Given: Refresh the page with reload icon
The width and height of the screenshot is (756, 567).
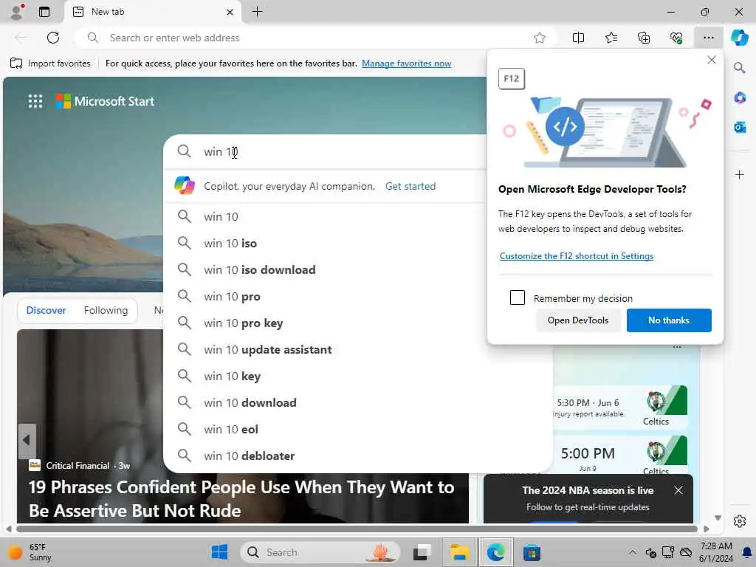Looking at the screenshot, I should [x=53, y=38].
